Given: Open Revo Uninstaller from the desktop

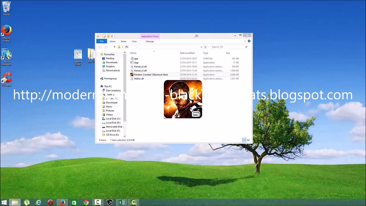Looking at the screenshot, I should click(x=6, y=57).
